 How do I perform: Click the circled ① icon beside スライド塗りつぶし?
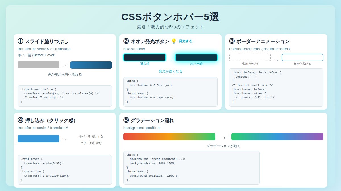[20, 41]
